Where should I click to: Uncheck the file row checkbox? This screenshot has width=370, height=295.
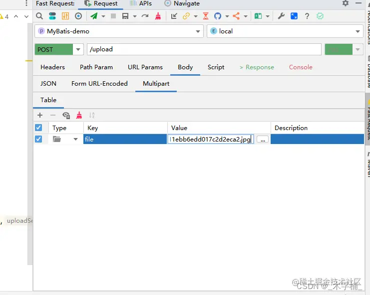pyautogui.click(x=38, y=139)
